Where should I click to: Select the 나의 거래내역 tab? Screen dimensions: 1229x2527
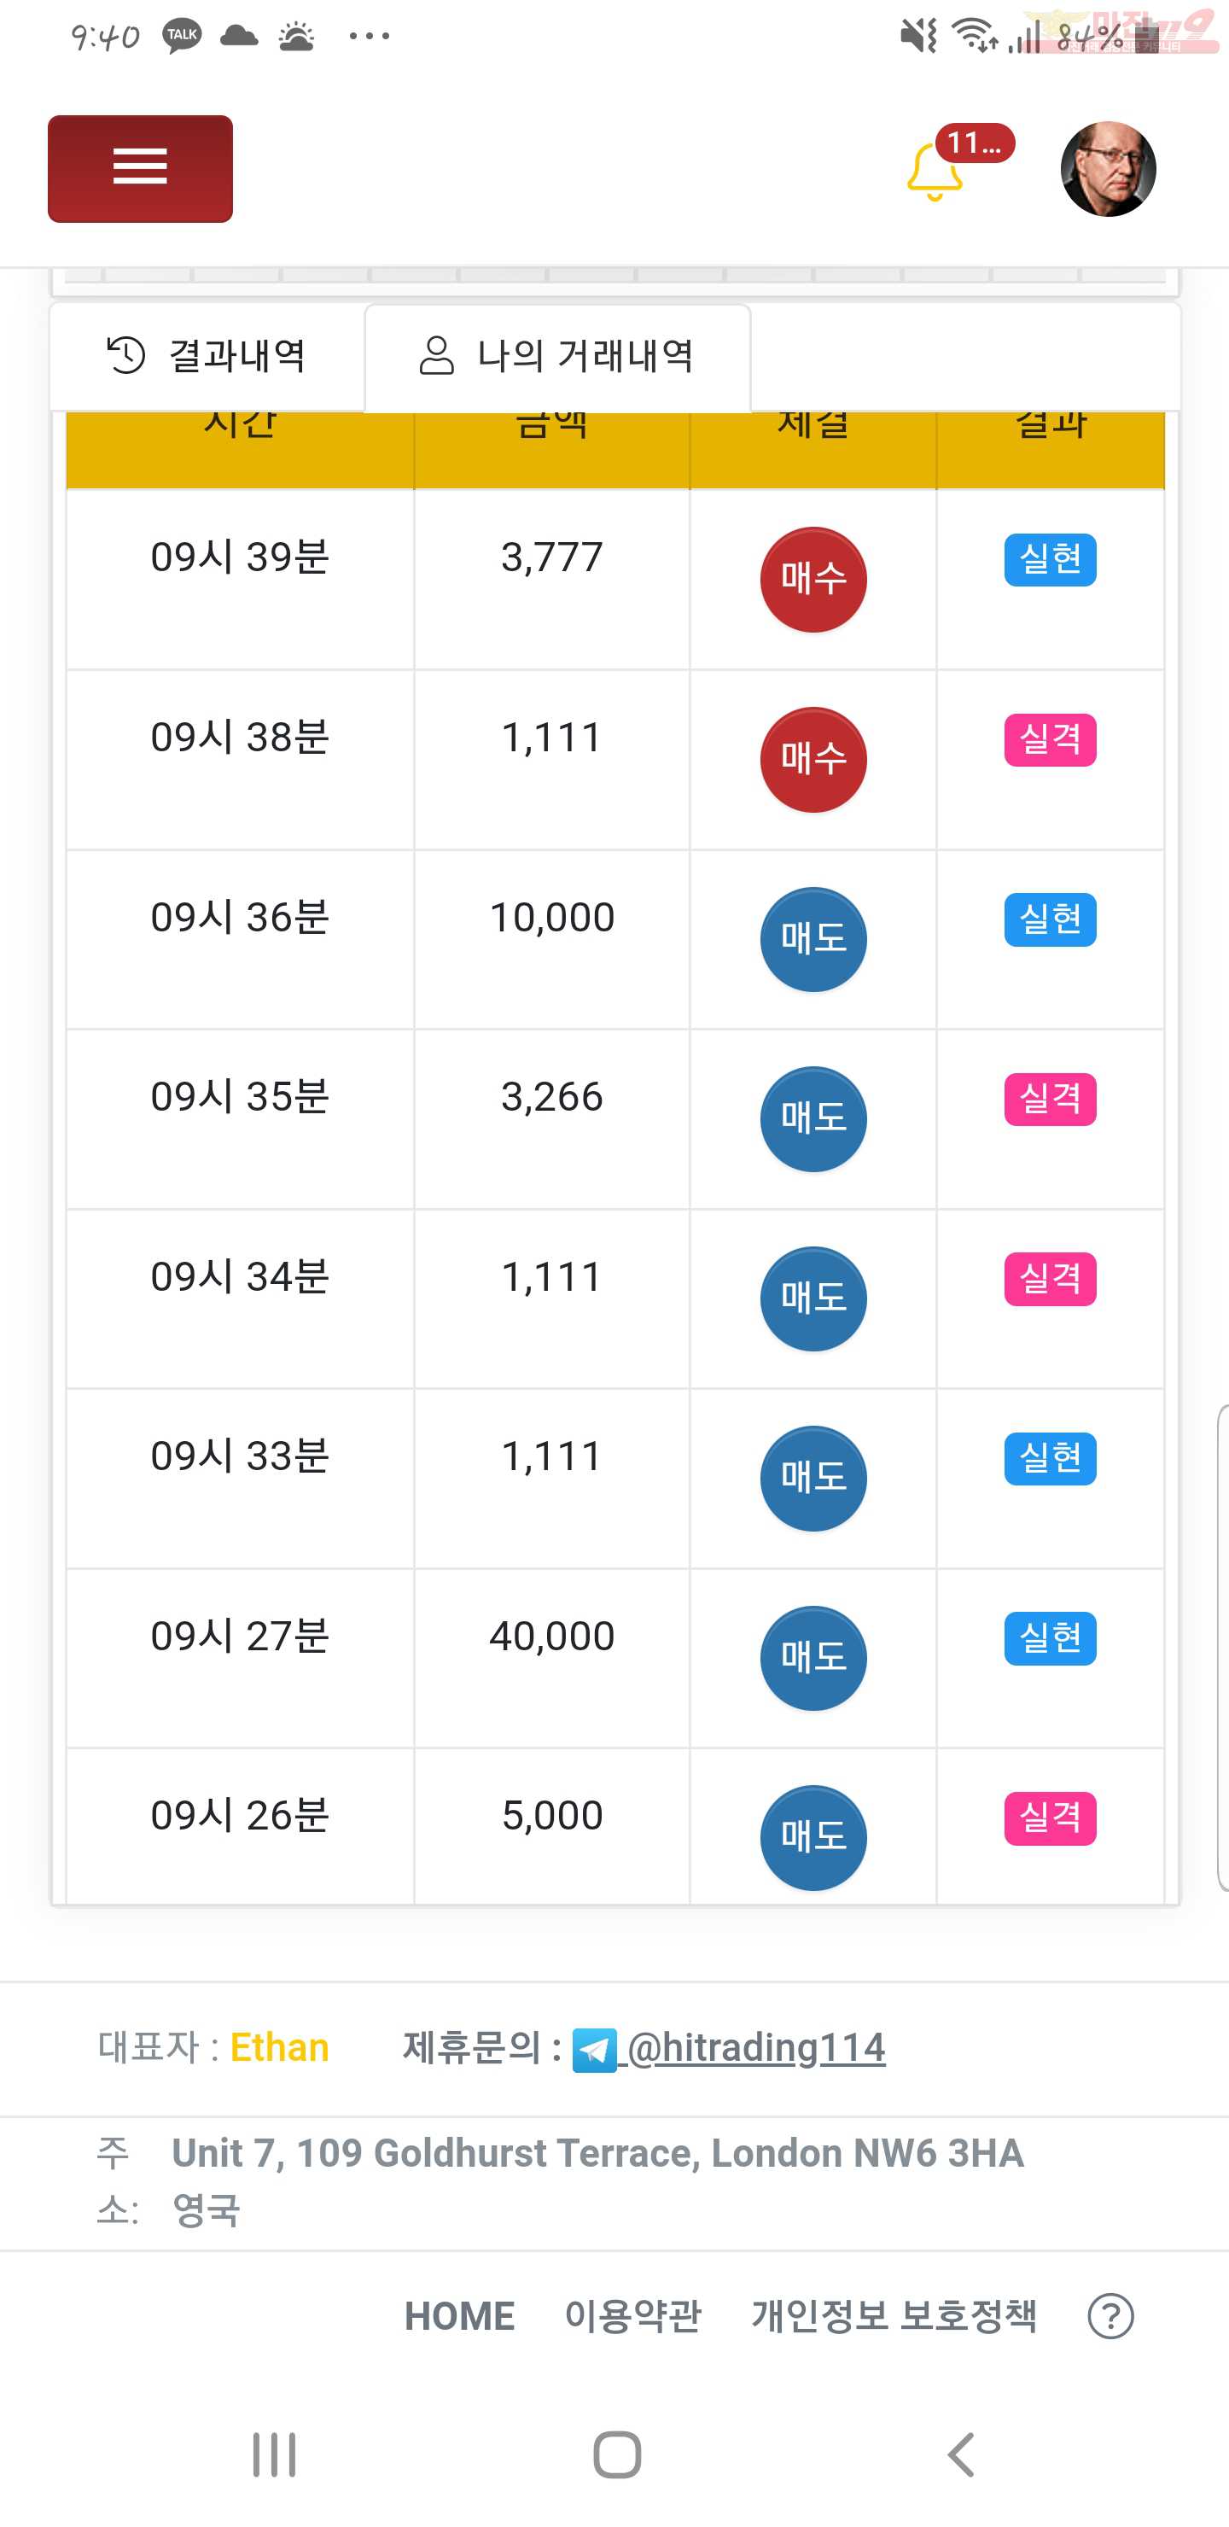point(558,356)
